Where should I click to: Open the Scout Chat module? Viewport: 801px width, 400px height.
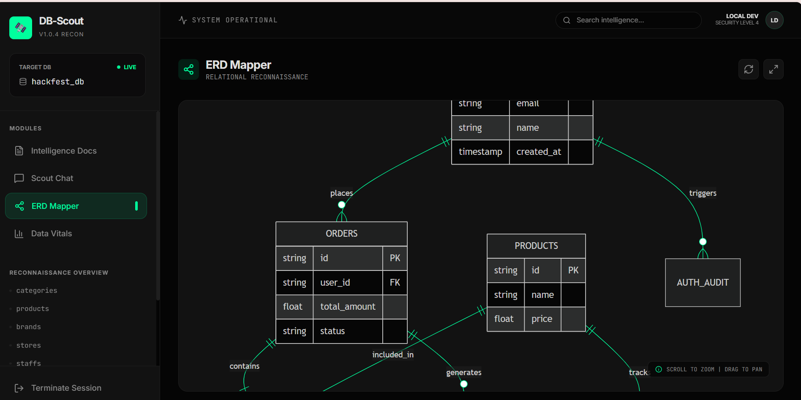[x=52, y=178]
